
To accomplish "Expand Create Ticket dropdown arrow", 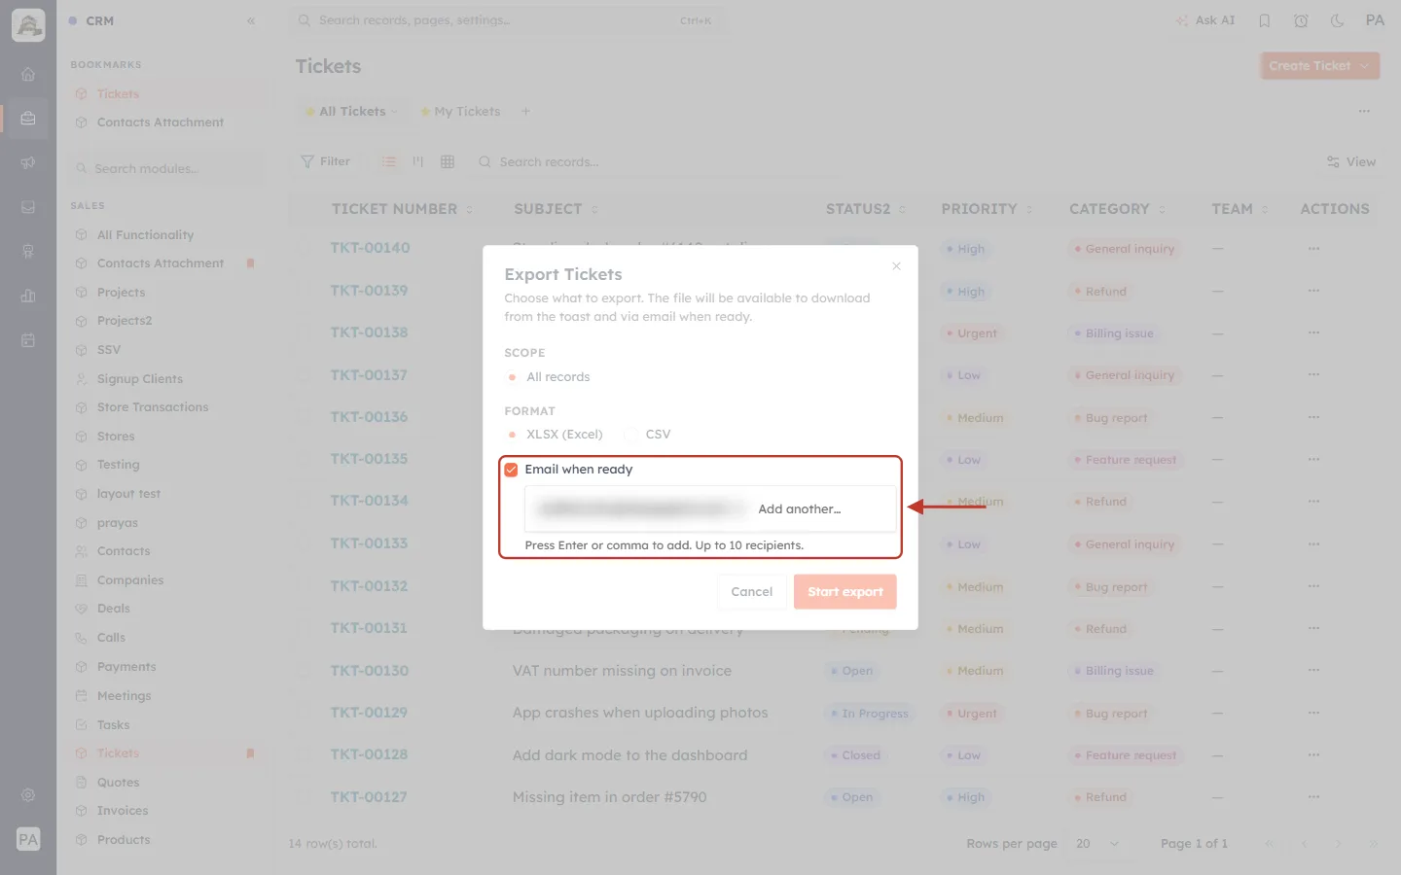I will 1365,66.
